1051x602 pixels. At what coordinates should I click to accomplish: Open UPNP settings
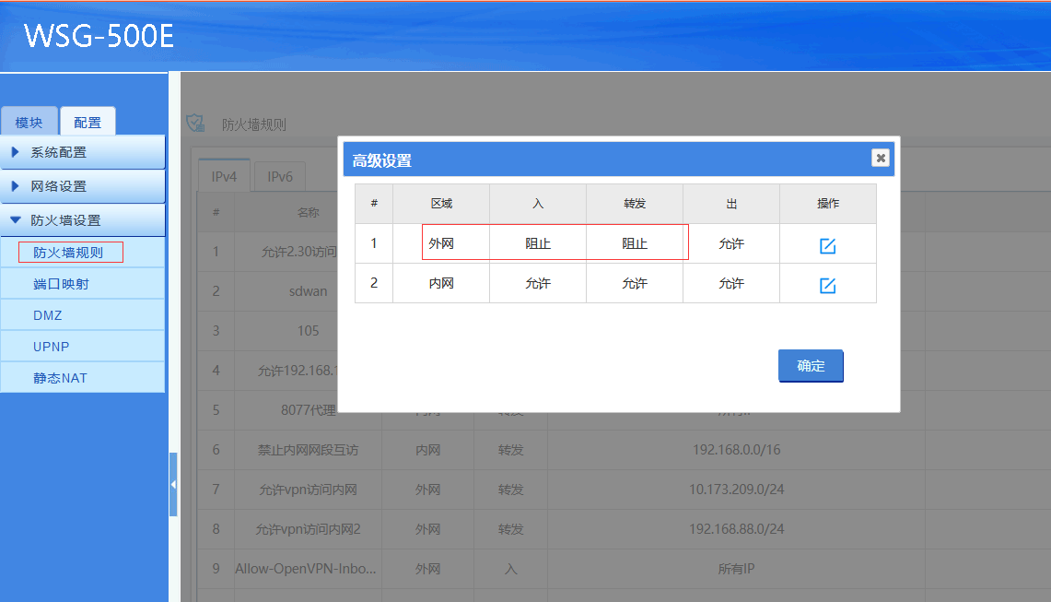[51, 347]
